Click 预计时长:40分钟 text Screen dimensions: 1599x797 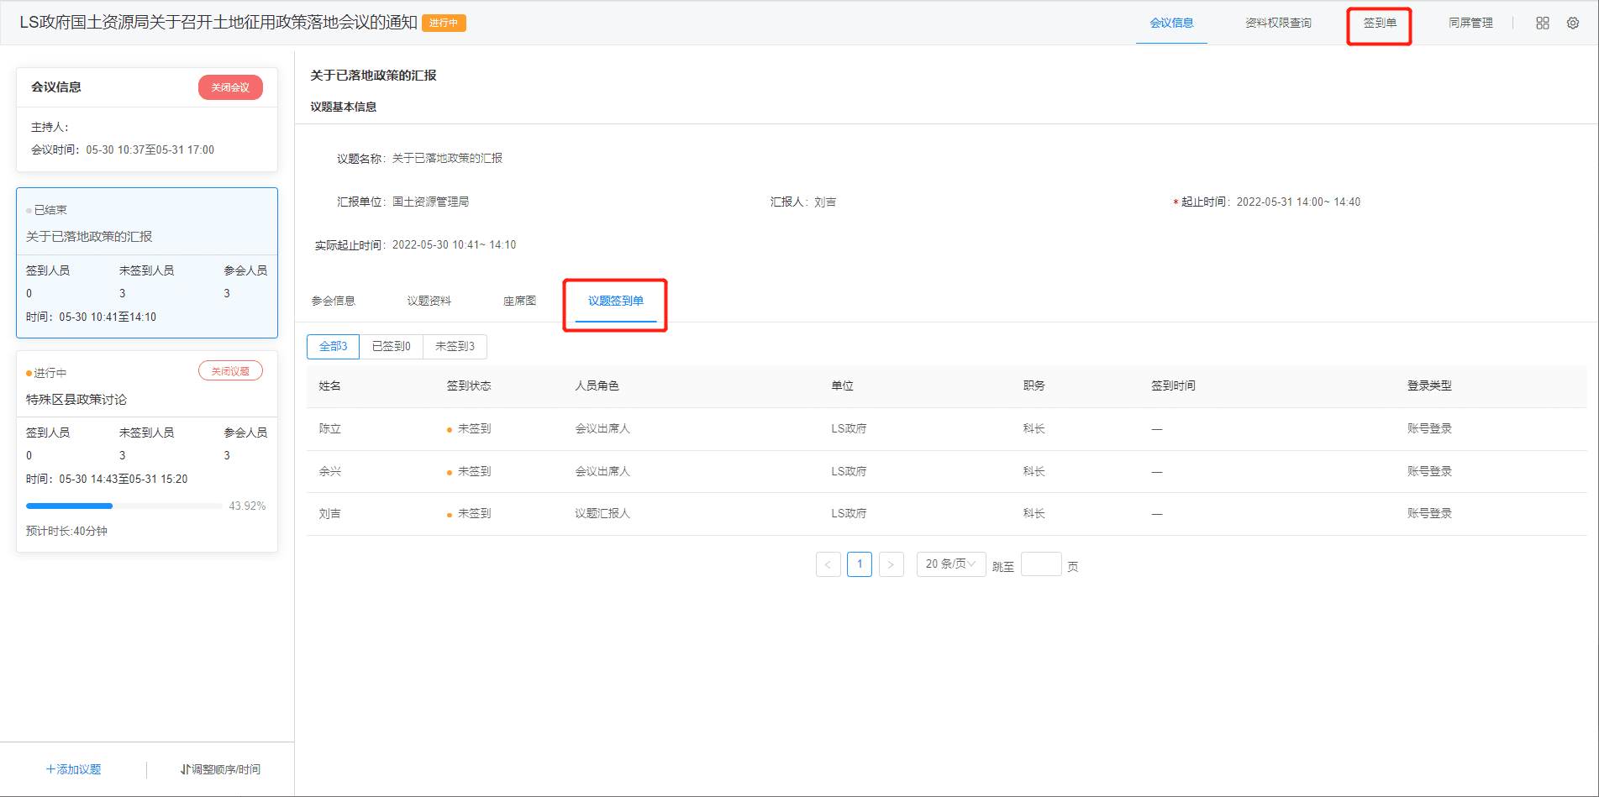click(x=66, y=532)
